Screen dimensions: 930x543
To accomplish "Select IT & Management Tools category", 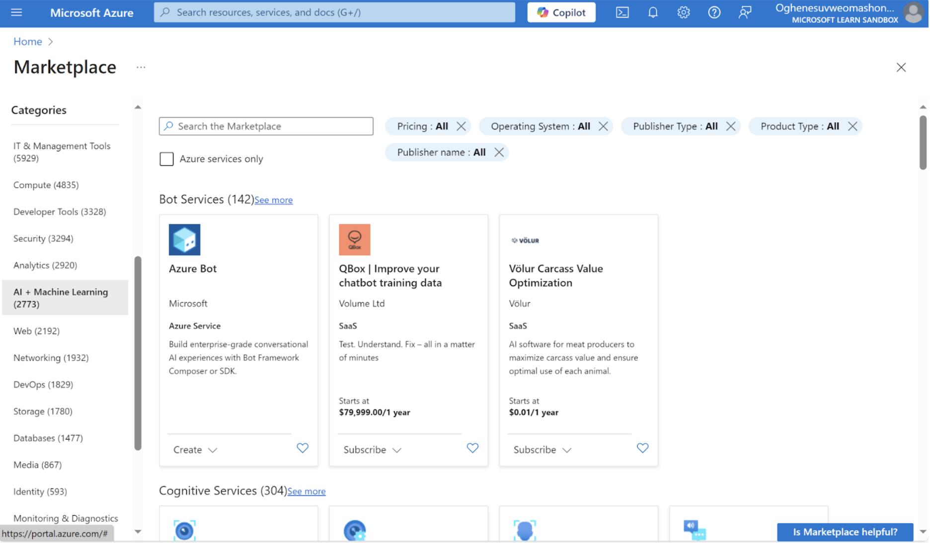I will click(x=65, y=152).
